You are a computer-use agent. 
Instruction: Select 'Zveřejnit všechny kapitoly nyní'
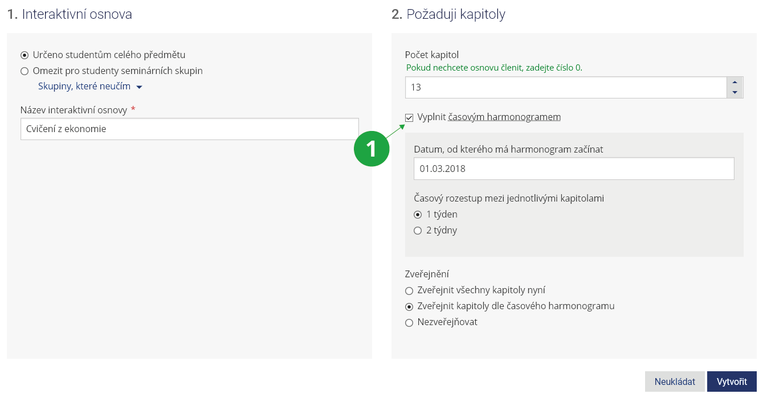409,290
